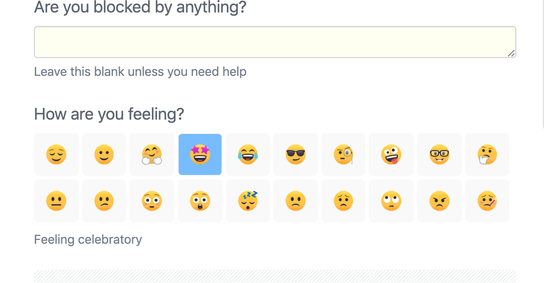Choose the sunglasses cool face emoji

(296, 154)
